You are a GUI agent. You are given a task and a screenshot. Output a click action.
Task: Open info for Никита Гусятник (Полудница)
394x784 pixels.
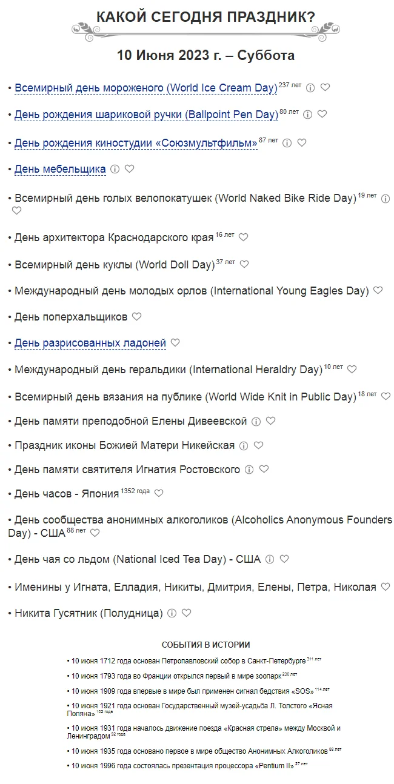pos(172,613)
